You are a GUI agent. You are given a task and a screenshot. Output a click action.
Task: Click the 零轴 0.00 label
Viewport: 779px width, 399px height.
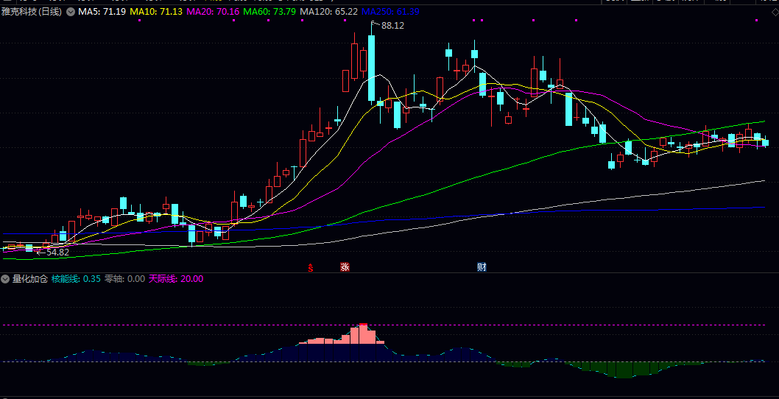[x=124, y=279]
